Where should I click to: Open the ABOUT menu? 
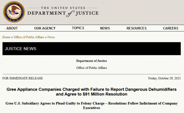point(12,28)
